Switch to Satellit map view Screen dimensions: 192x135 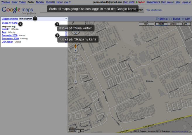pos(173,24)
